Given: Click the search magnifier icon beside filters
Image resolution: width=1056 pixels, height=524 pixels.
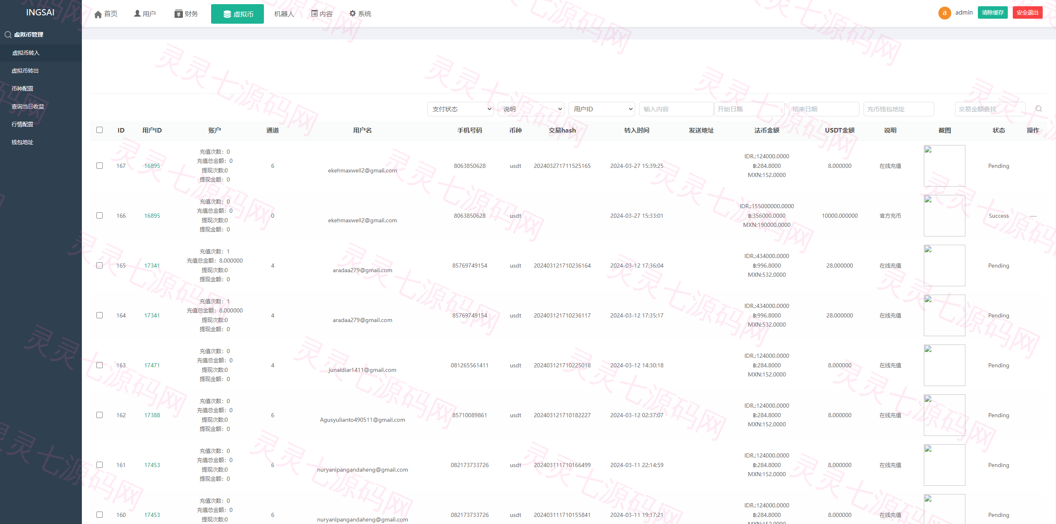Looking at the screenshot, I should point(1039,109).
